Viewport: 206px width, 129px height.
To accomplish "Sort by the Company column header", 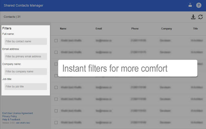I will click(166, 29).
